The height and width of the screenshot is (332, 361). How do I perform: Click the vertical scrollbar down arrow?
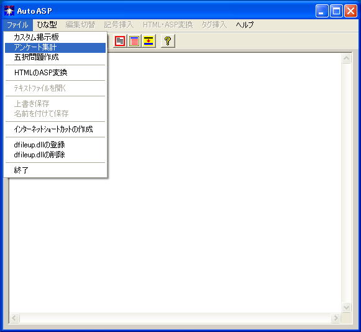click(x=347, y=307)
